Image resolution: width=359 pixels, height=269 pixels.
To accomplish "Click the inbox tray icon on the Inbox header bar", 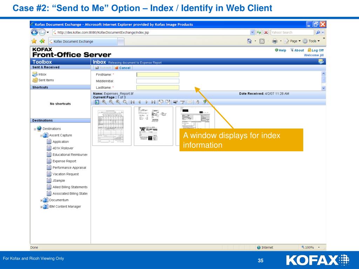I will pos(321,61).
